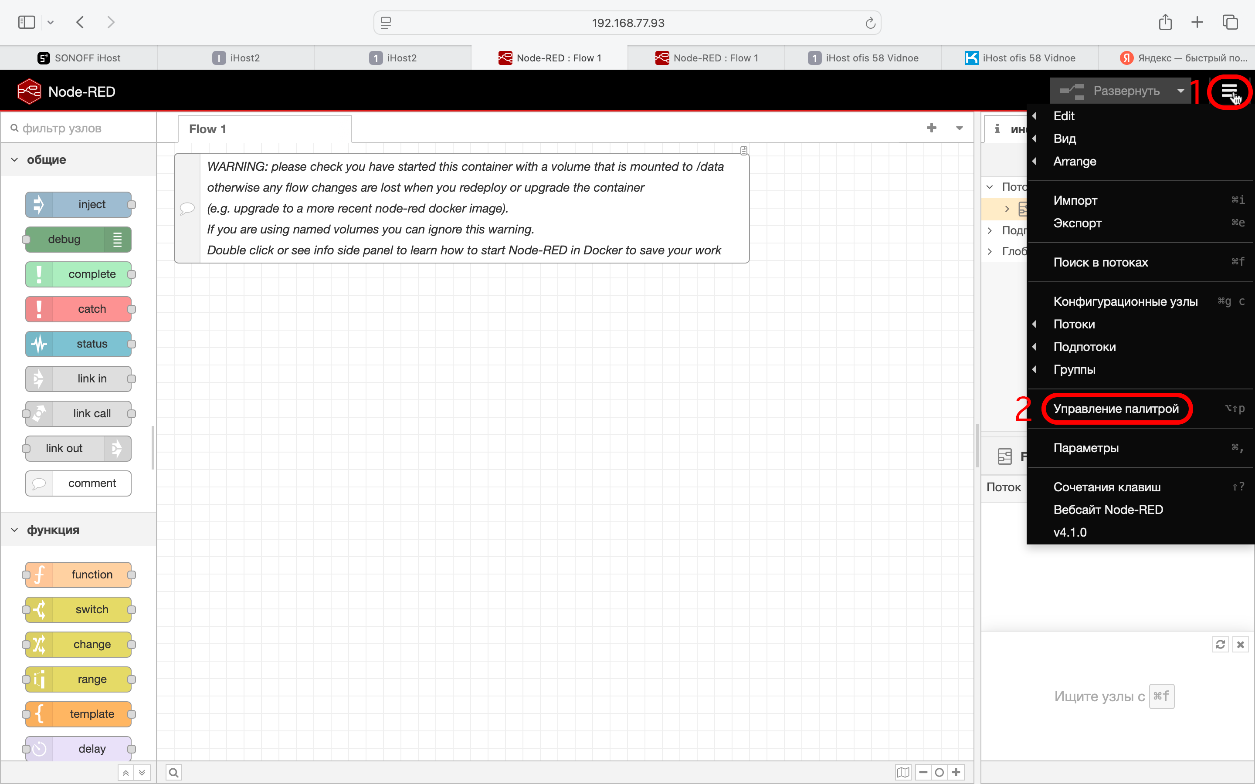Click the refresh icon in help panel
Screen dimensions: 1255x784
point(1220,644)
